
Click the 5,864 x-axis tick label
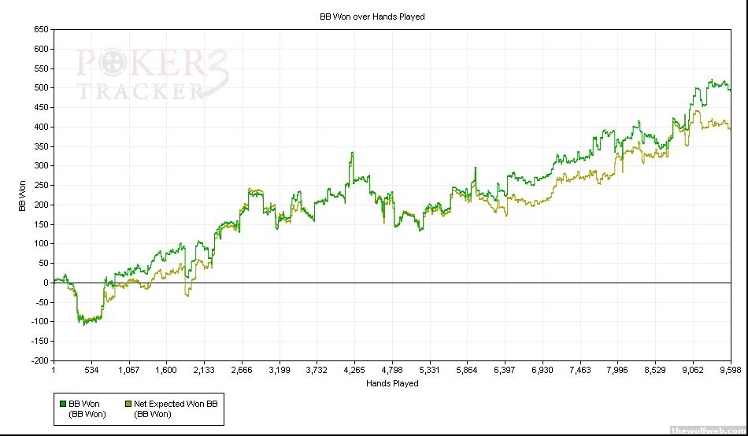pyautogui.click(x=466, y=369)
